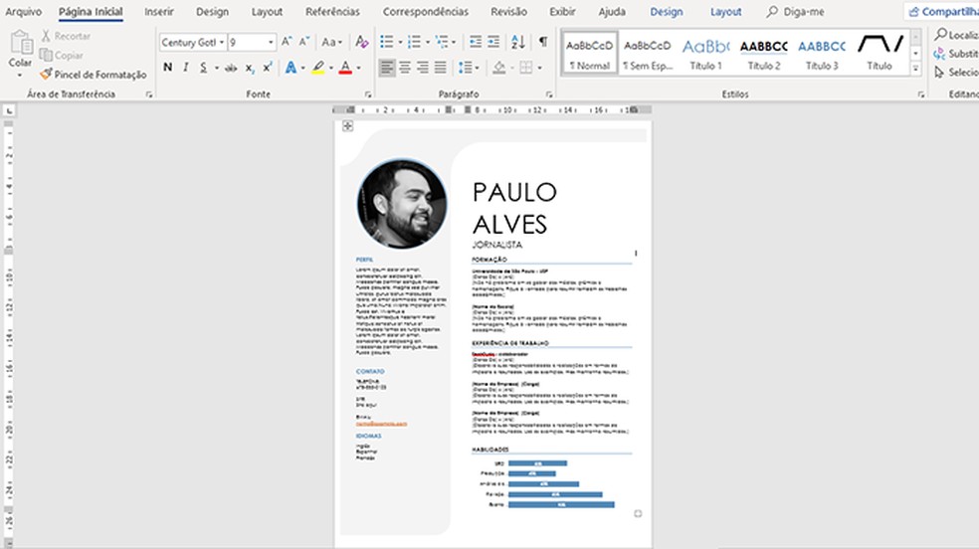Image resolution: width=979 pixels, height=549 pixels.
Task: Click the Pincel de Formatação tool
Action: (x=93, y=75)
